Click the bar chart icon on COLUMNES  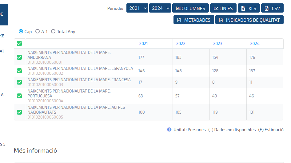coord(178,8)
